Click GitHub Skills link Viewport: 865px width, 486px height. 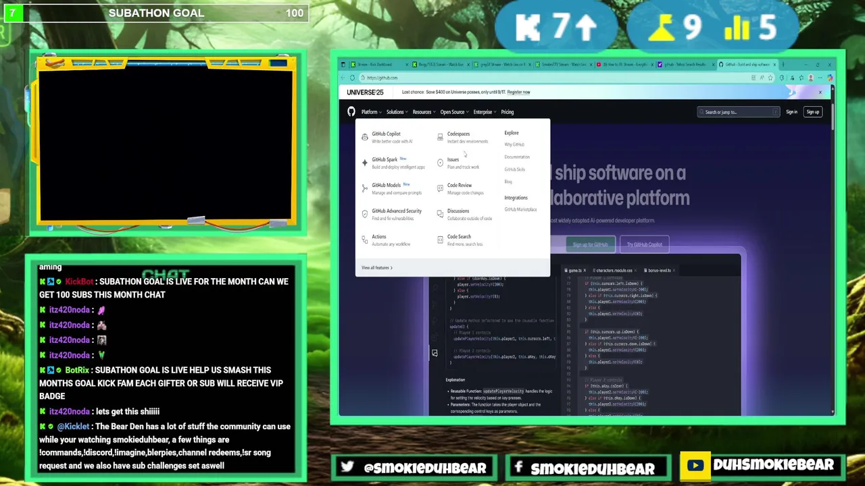tap(514, 169)
